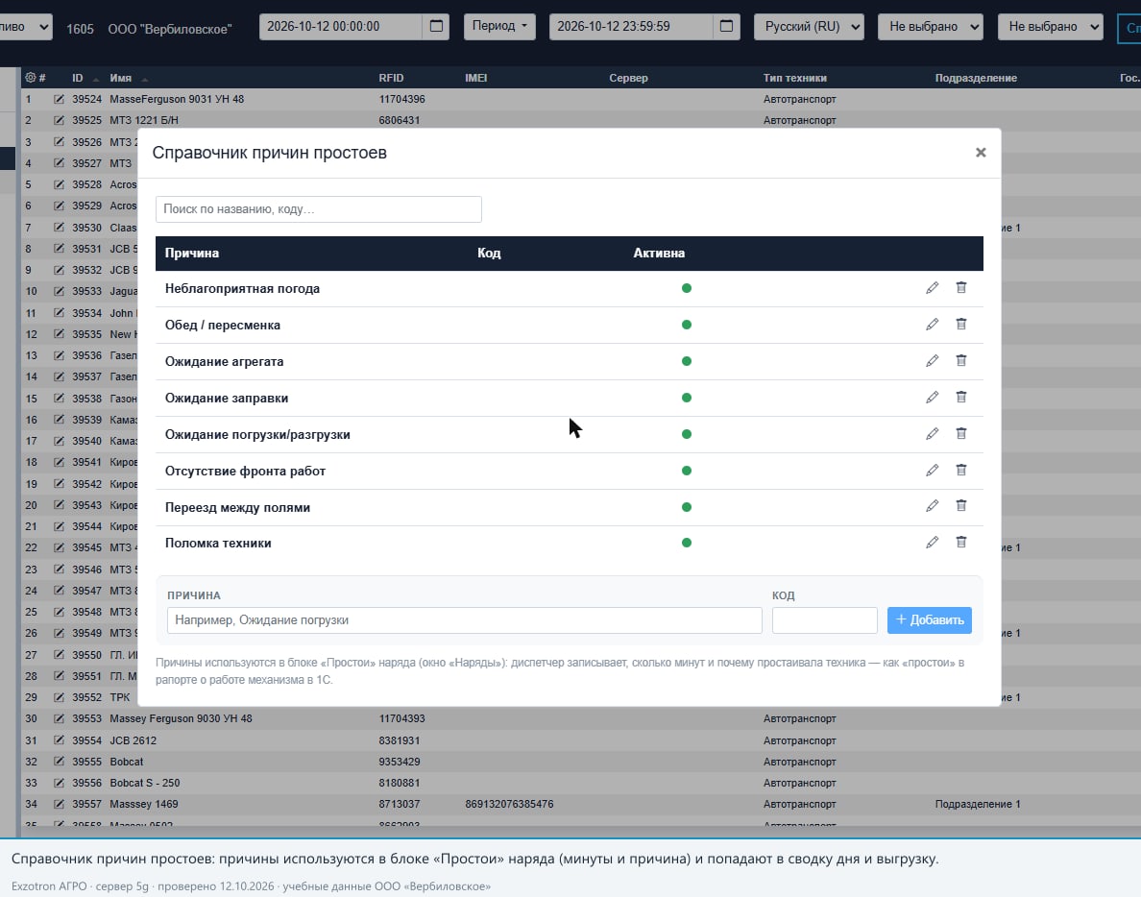Edit the «Неблагоприятная погода» reason
This screenshot has height=897, width=1141.
click(x=933, y=288)
